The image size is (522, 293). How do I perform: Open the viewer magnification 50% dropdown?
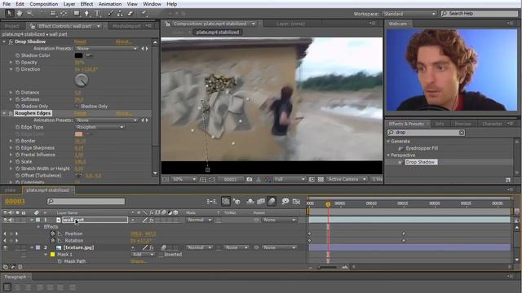[x=184, y=179]
